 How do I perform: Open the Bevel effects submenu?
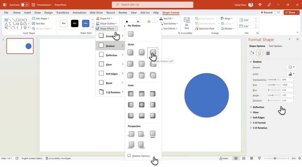110,83
